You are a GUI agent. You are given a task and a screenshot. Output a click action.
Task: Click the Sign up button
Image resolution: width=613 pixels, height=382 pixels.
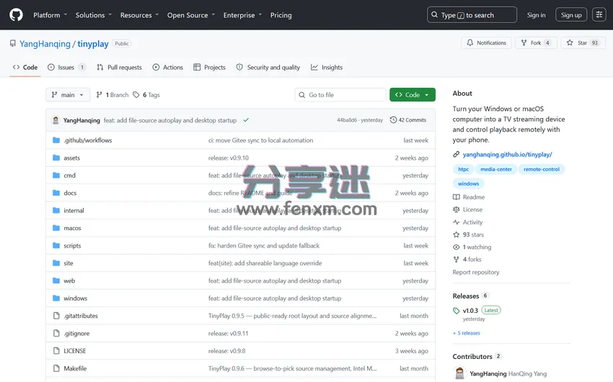pos(571,15)
